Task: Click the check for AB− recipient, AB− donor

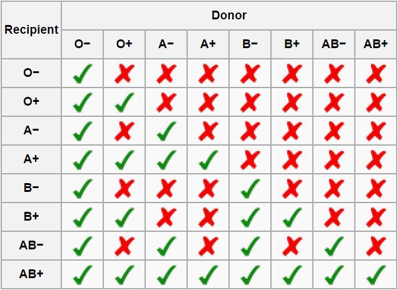Action: [334, 245]
